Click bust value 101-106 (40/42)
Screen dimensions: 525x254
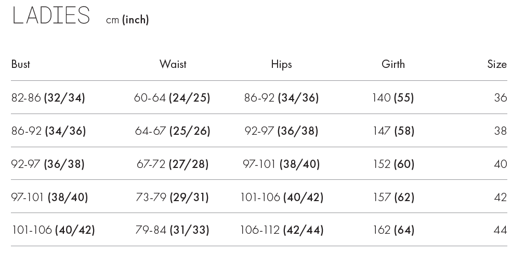(53, 230)
